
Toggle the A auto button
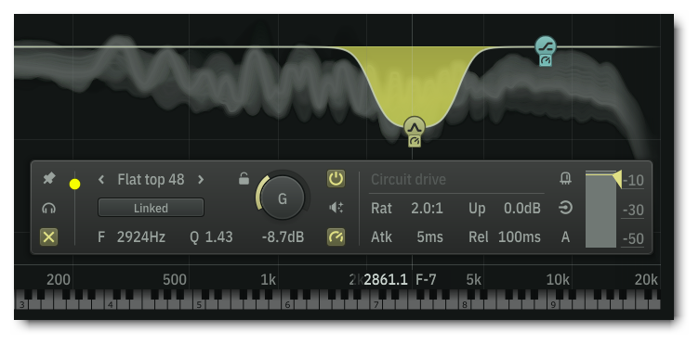pos(565,237)
